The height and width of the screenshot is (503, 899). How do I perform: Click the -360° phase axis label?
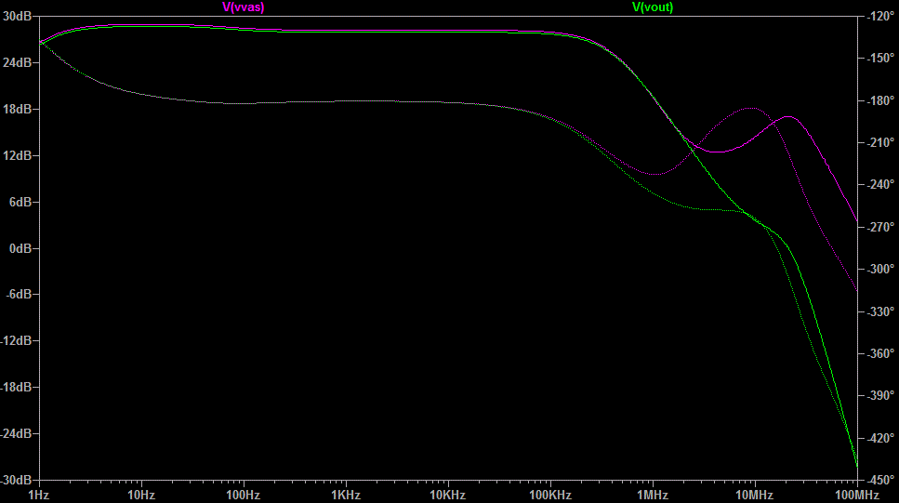tap(879, 353)
